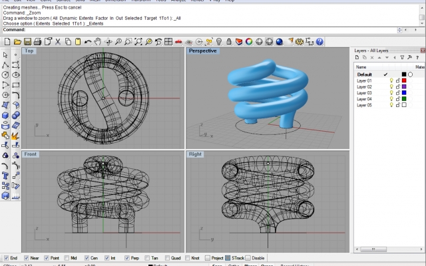Toggle the Cen osnap checkbox
Image resolution: width=426 pixels, height=266 pixels.
point(87,258)
